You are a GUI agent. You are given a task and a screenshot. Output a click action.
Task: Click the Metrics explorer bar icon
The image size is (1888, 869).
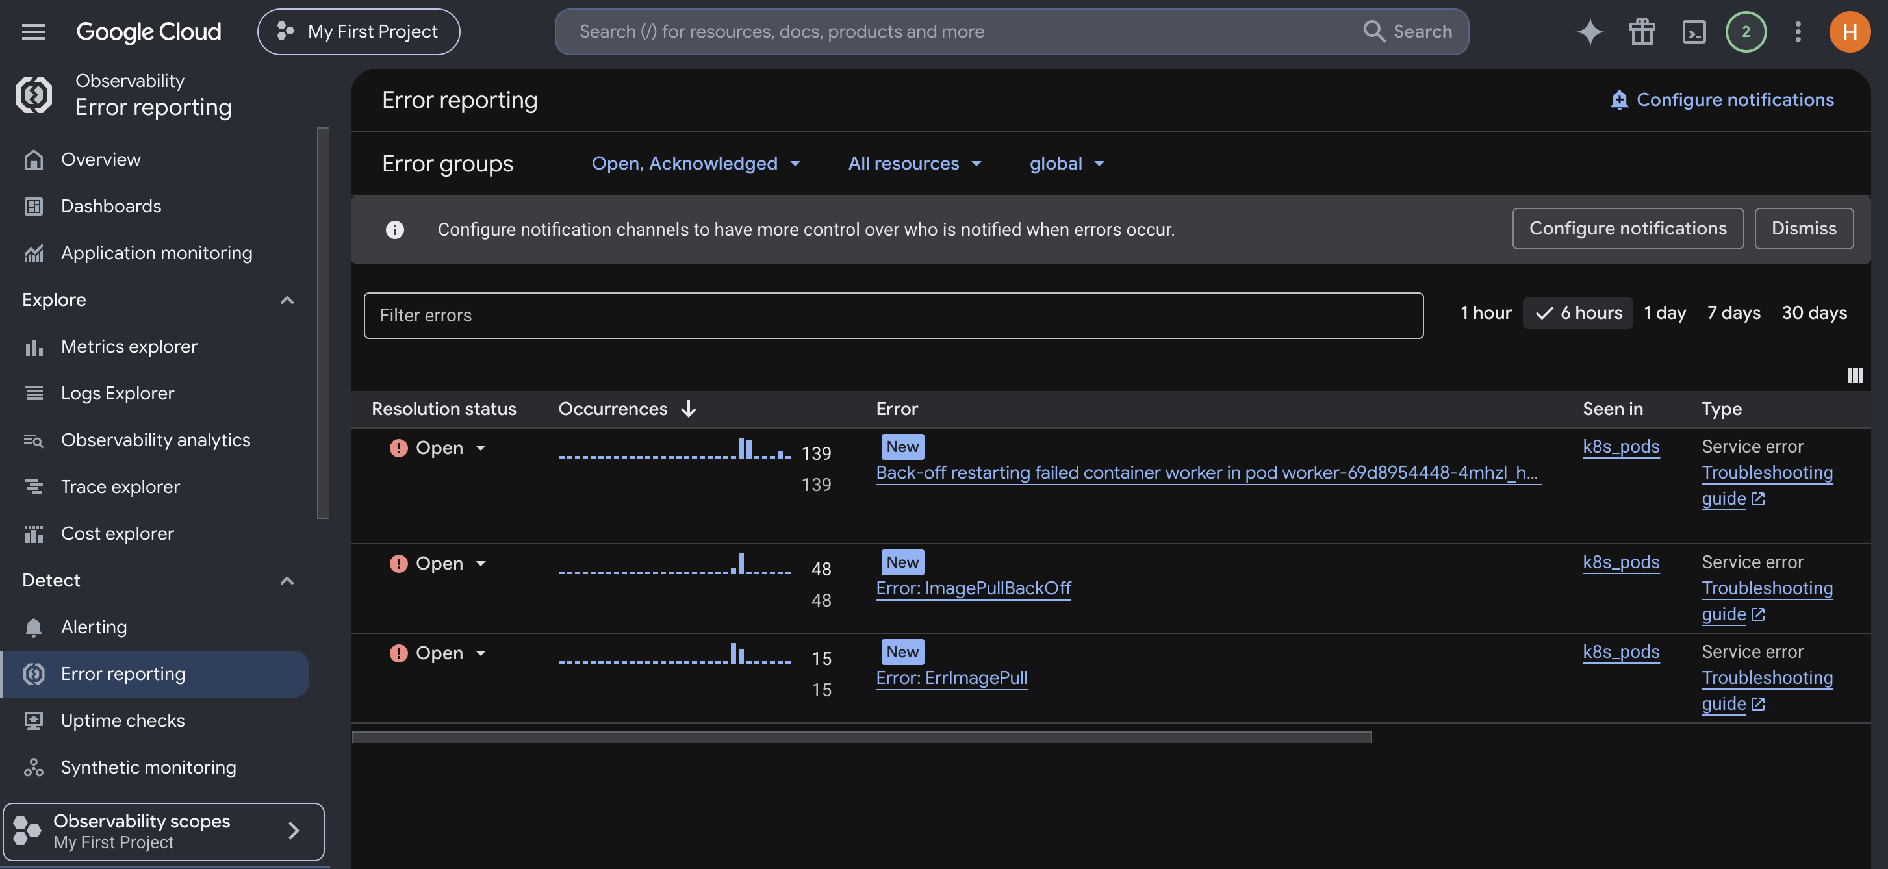(34, 347)
